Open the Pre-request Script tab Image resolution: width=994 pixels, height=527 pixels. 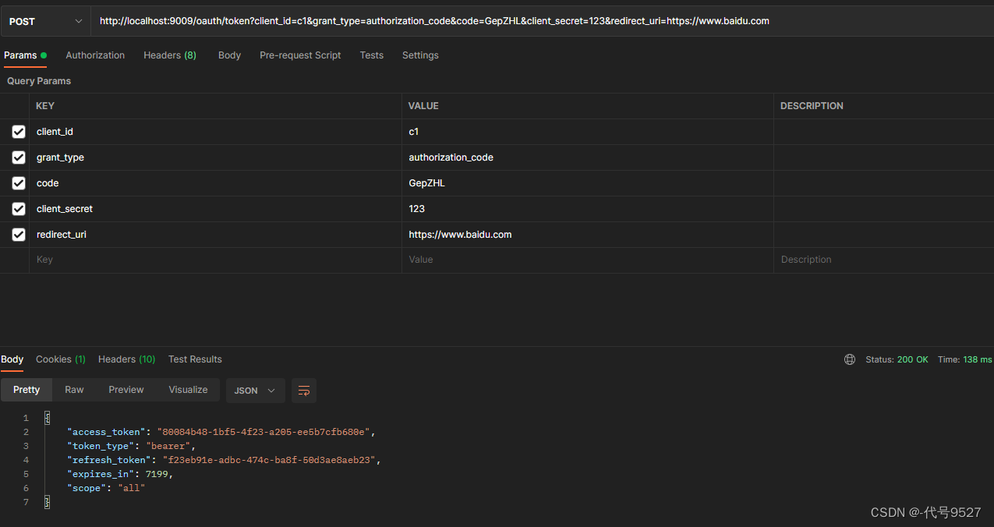click(300, 55)
